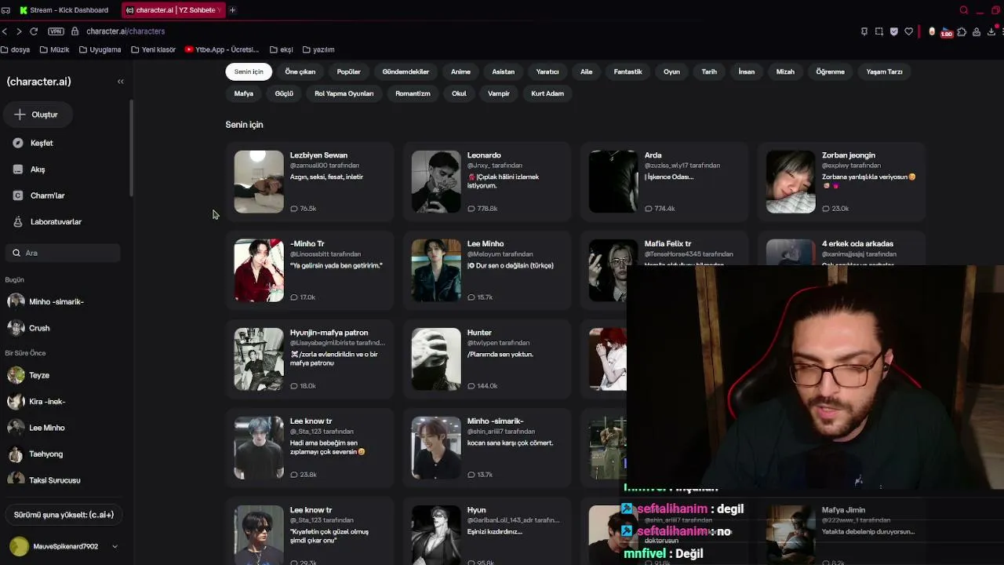
Task: Click the browser pin icon
Action: [864, 31]
